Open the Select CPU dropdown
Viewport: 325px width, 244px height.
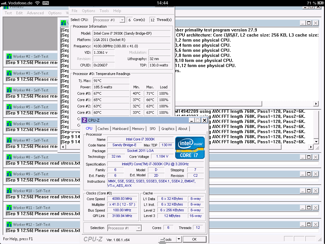122,20
